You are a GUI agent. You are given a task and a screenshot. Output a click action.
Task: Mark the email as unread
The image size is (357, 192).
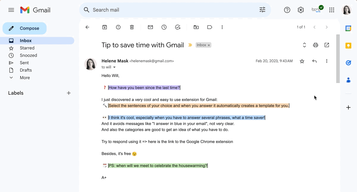[151, 27]
